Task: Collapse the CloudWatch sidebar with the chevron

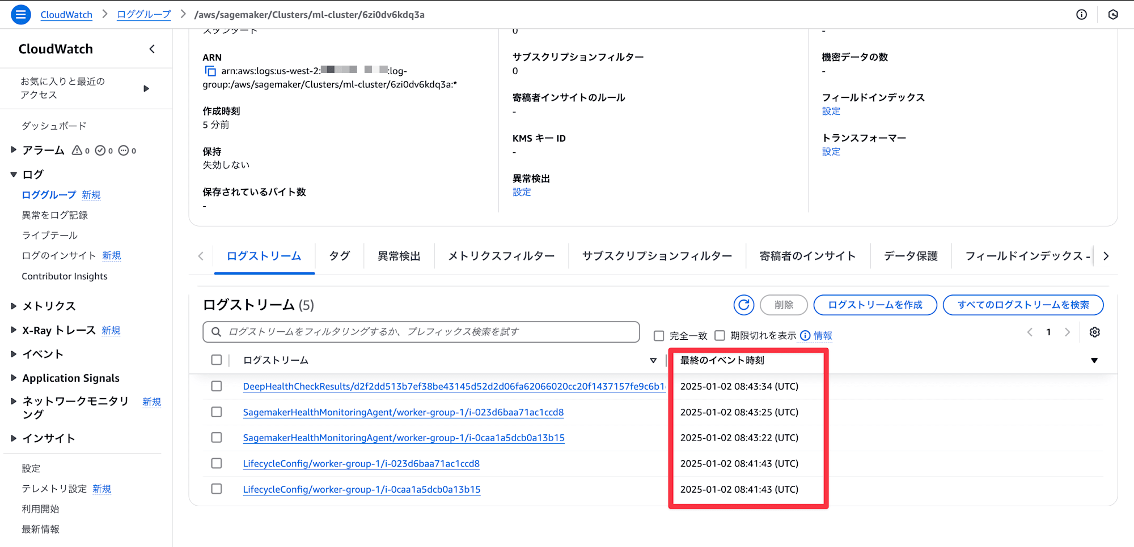Action: 152,49
